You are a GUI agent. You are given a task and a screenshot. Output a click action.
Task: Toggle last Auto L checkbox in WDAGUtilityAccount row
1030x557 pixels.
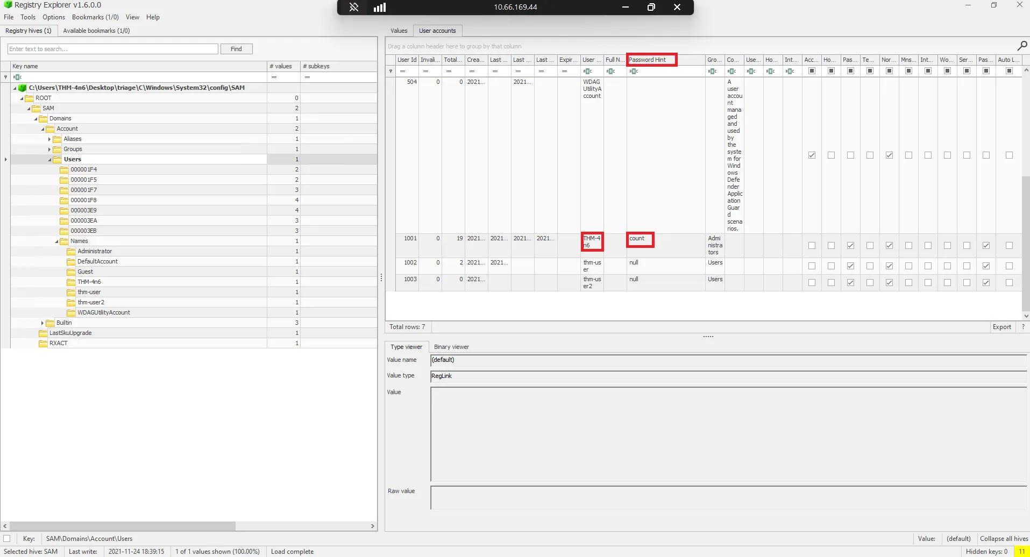[x=1009, y=155]
